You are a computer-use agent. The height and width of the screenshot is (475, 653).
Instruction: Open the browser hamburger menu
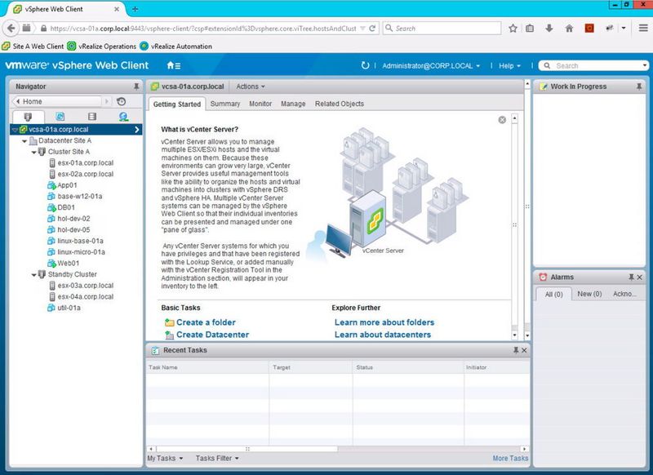click(643, 29)
